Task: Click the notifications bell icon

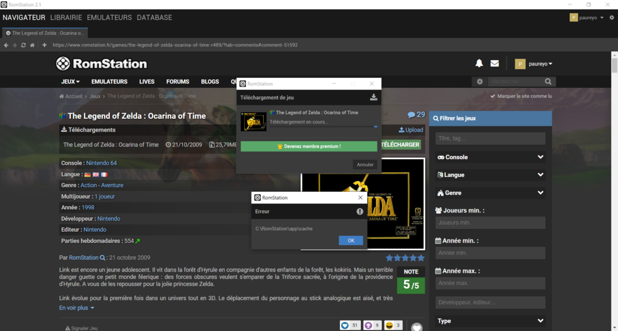Action: click(479, 63)
